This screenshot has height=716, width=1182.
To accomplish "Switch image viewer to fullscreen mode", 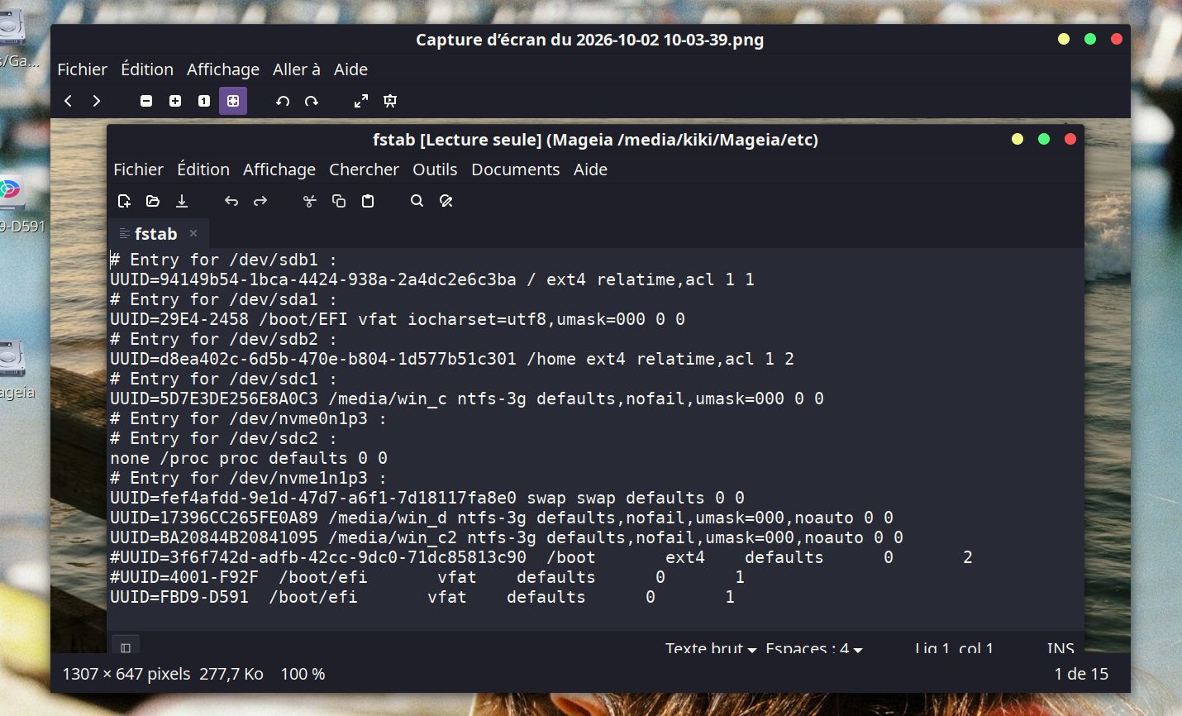I will [x=361, y=101].
